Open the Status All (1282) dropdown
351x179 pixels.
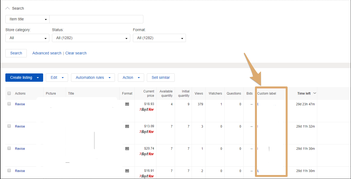91,38
